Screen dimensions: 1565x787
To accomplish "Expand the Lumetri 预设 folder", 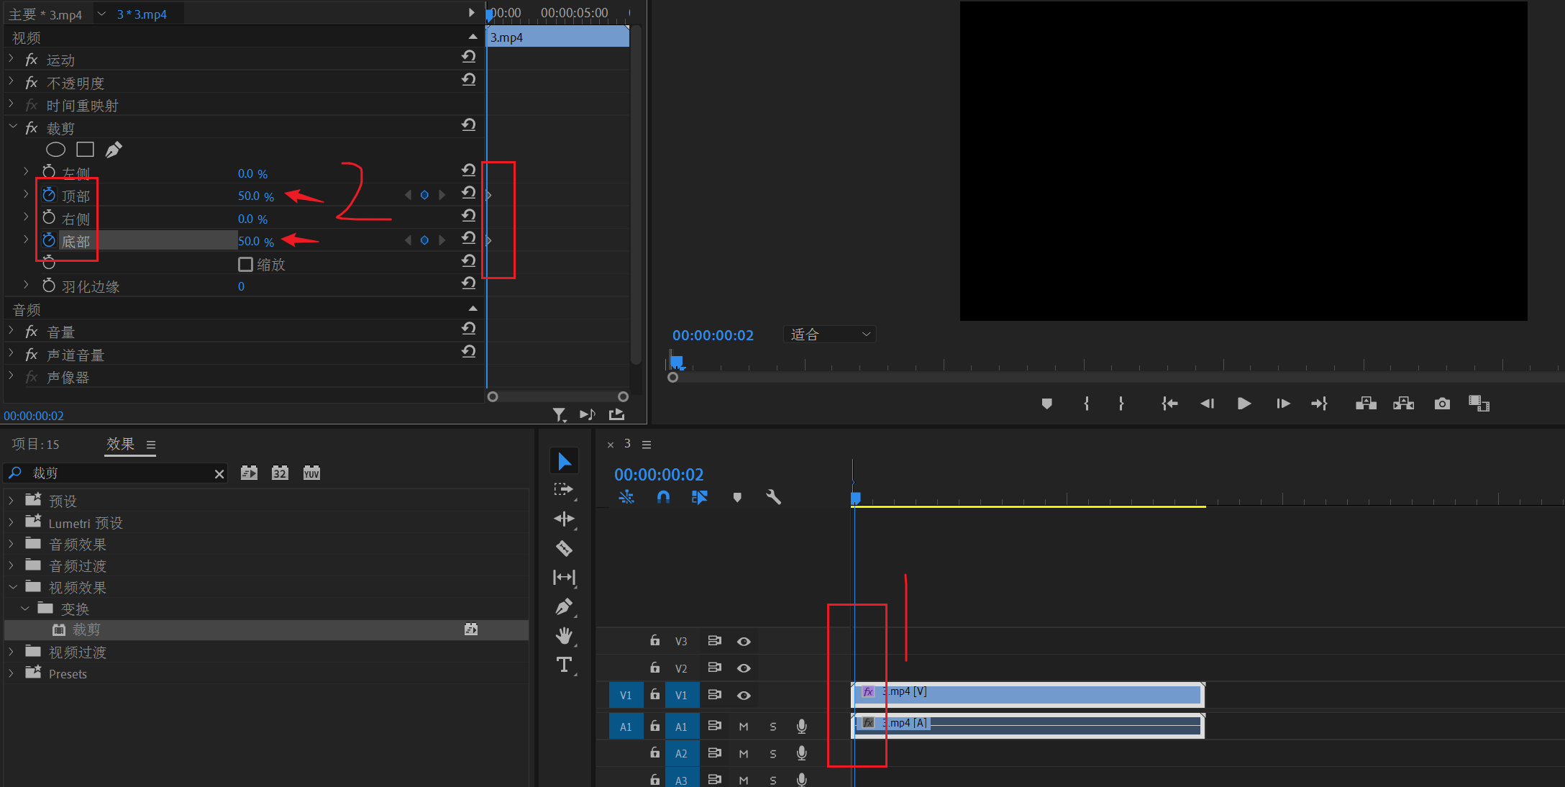I will click(12, 522).
